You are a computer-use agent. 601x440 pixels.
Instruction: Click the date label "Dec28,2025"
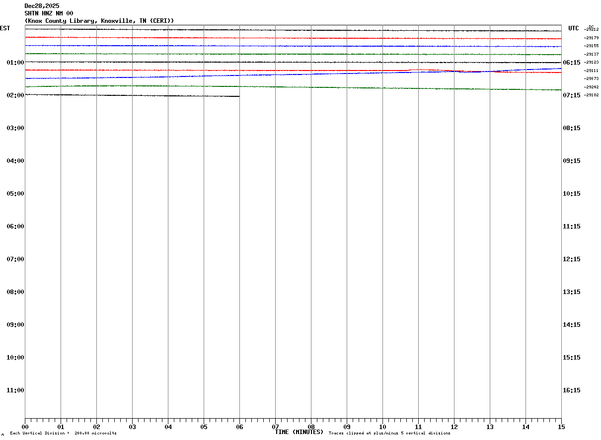(x=42, y=6)
